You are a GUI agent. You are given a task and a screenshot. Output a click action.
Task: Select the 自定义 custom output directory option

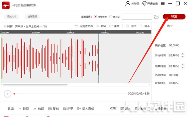(x=111, y=17)
